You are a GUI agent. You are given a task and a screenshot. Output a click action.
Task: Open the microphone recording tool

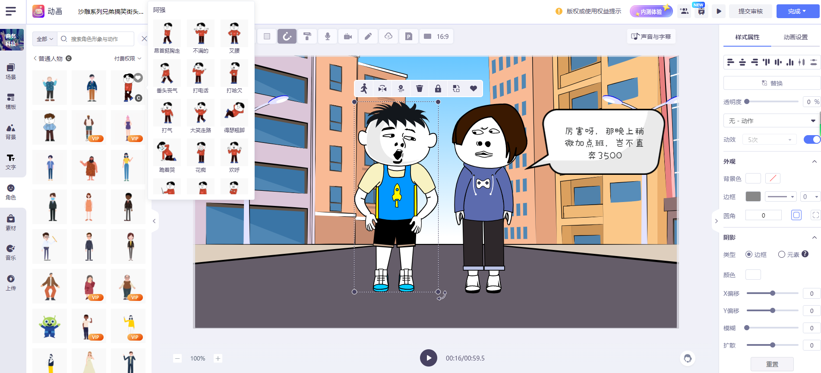pos(328,37)
